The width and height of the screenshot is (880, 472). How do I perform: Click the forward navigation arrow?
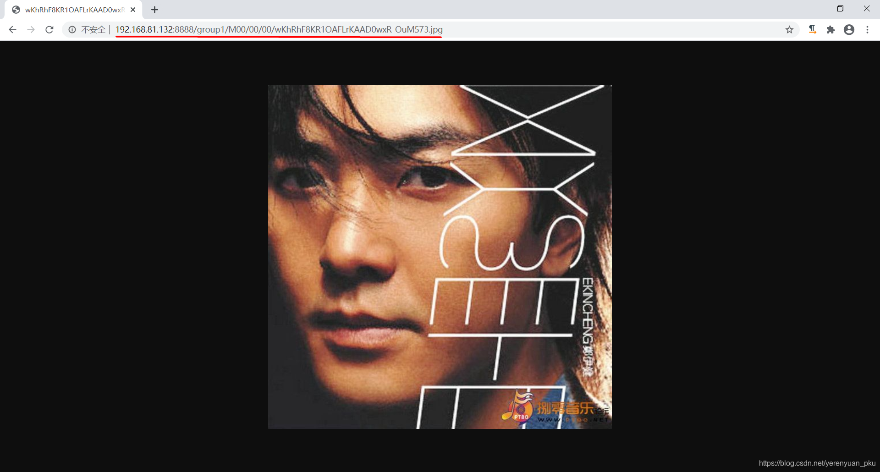[x=31, y=30]
